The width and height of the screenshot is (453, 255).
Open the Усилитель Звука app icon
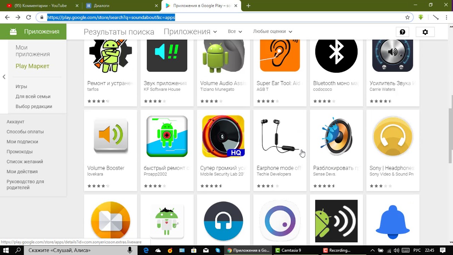tap(392, 55)
